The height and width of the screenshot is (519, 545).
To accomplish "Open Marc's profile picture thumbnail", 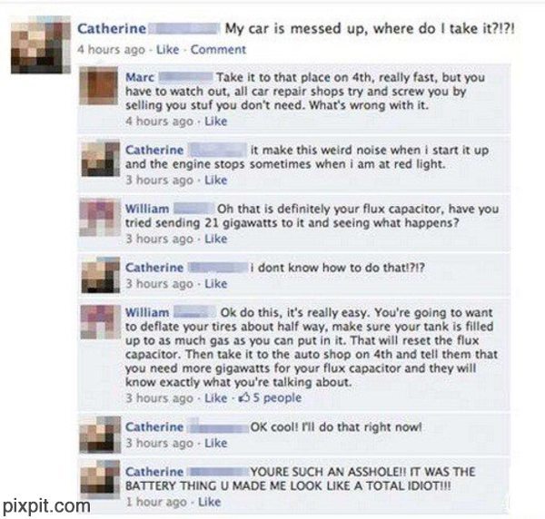I will (x=99, y=86).
